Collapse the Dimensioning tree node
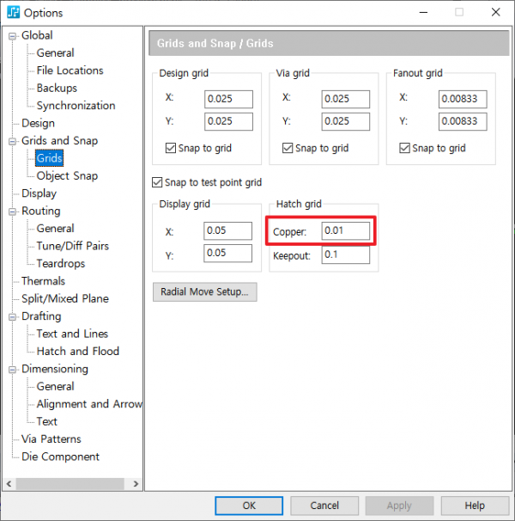The width and height of the screenshot is (515, 521). pos(13,370)
